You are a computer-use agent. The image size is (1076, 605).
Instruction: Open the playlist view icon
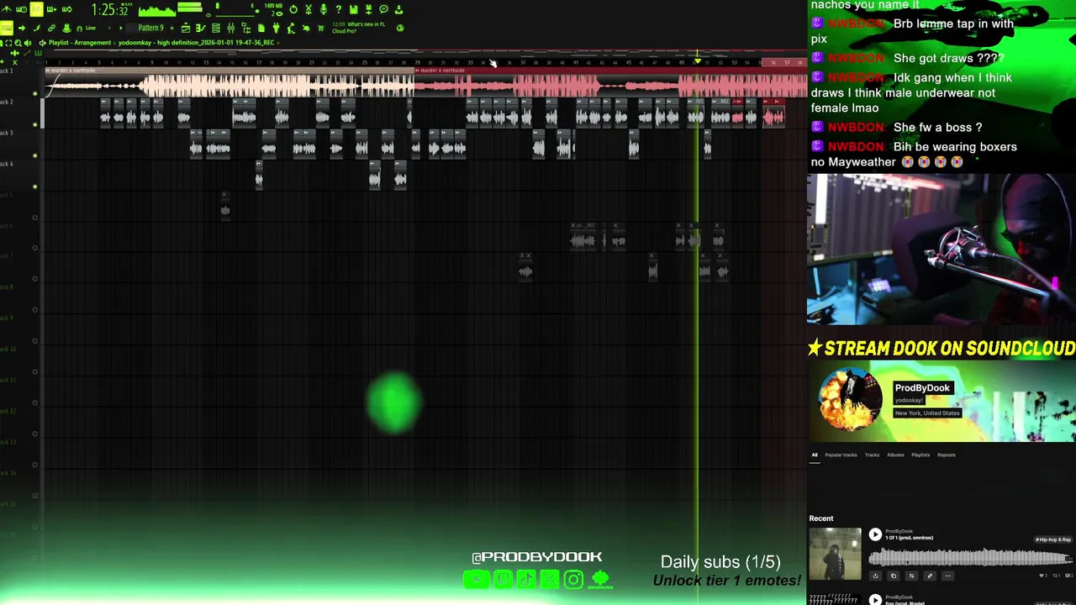pos(186,29)
